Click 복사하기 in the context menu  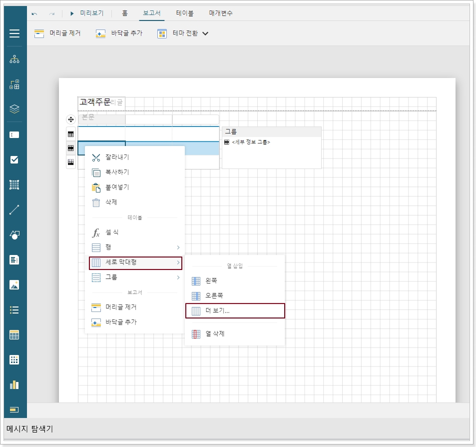[117, 172]
